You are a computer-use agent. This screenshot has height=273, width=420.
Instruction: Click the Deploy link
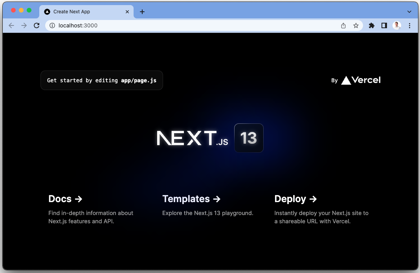(x=295, y=199)
